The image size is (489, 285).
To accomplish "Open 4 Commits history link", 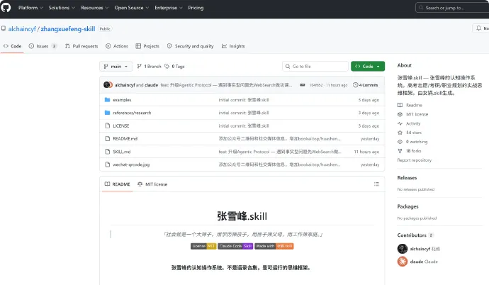I will point(366,85).
